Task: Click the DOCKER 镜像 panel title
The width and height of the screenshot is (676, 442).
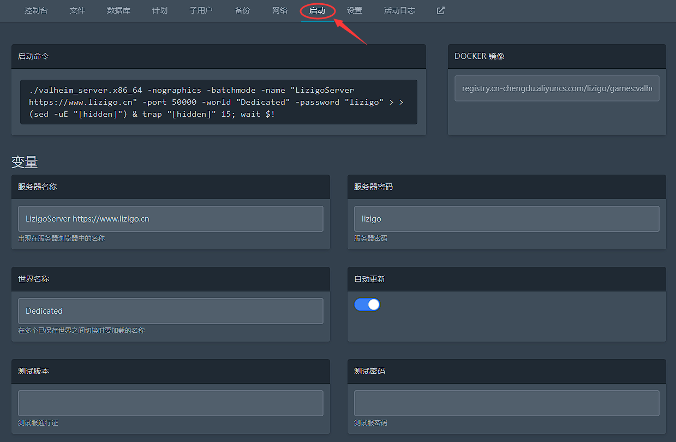Action: pyautogui.click(x=480, y=56)
